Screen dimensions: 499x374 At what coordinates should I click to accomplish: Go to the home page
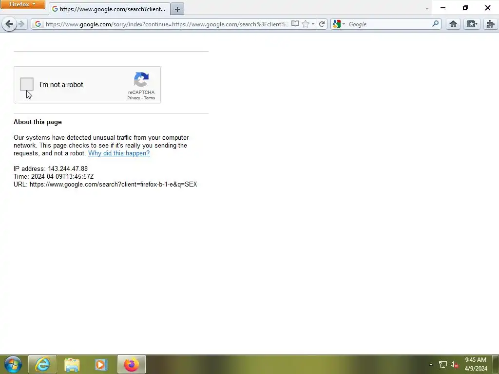[453, 24]
